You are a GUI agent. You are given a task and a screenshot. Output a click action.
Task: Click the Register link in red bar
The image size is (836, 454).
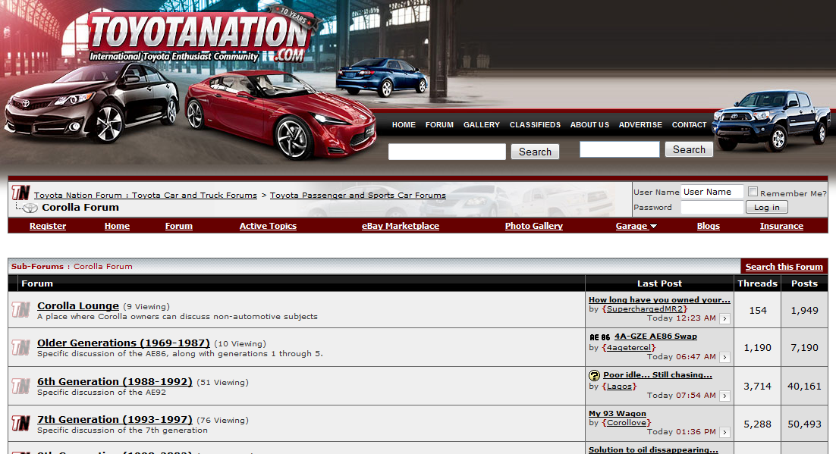point(48,226)
